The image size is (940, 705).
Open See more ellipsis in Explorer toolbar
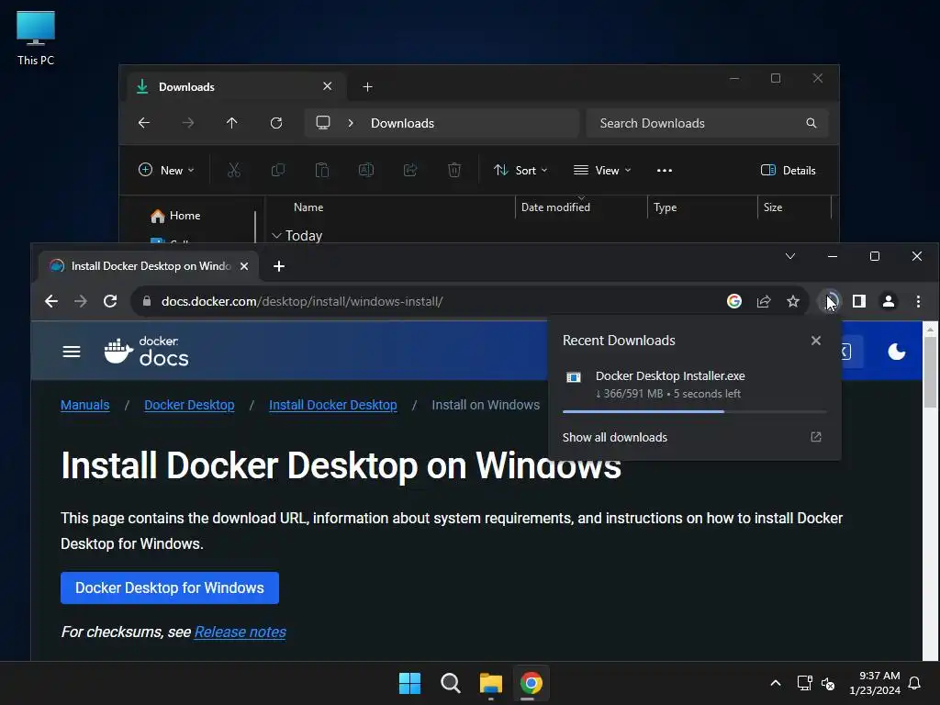tap(665, 170)
